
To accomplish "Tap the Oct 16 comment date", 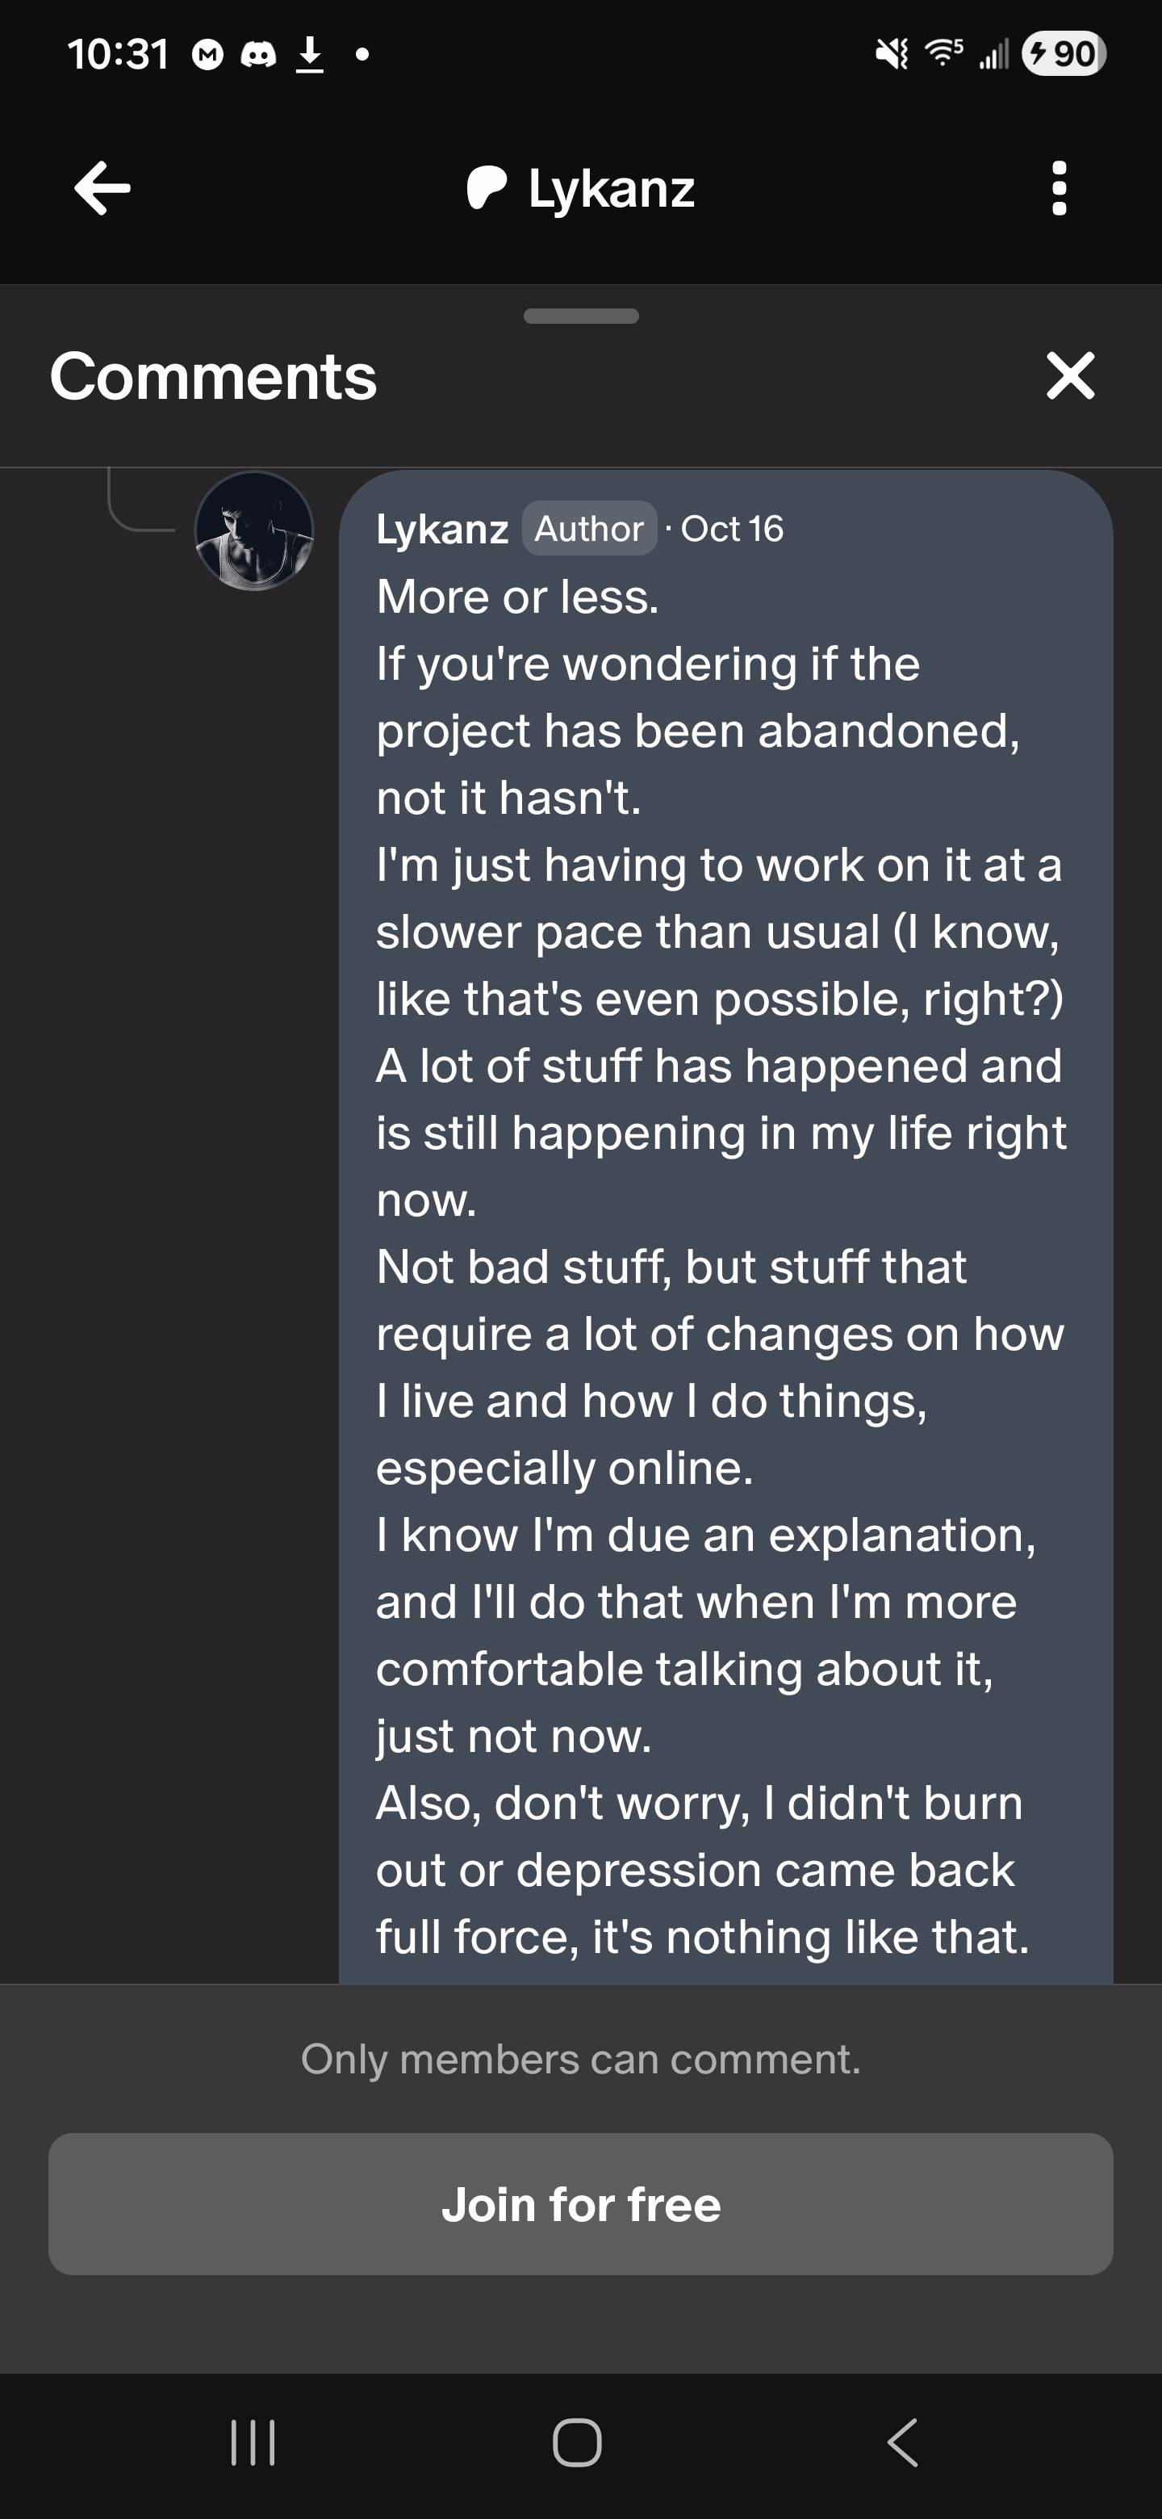I will point(731,529).
